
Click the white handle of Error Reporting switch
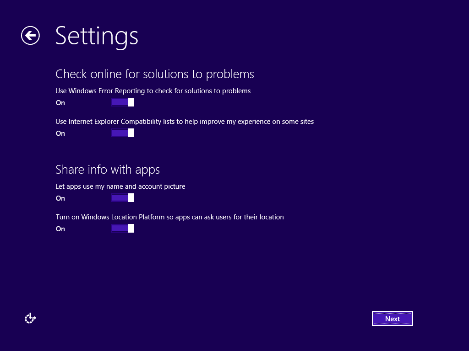[131, 102]
